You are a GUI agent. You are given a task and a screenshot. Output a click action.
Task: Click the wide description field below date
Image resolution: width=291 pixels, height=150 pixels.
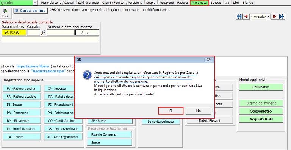pyautogui.click(x=50, y=39)
